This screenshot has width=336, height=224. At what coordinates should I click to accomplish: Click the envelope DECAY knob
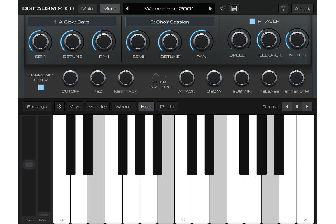point(214,78)
